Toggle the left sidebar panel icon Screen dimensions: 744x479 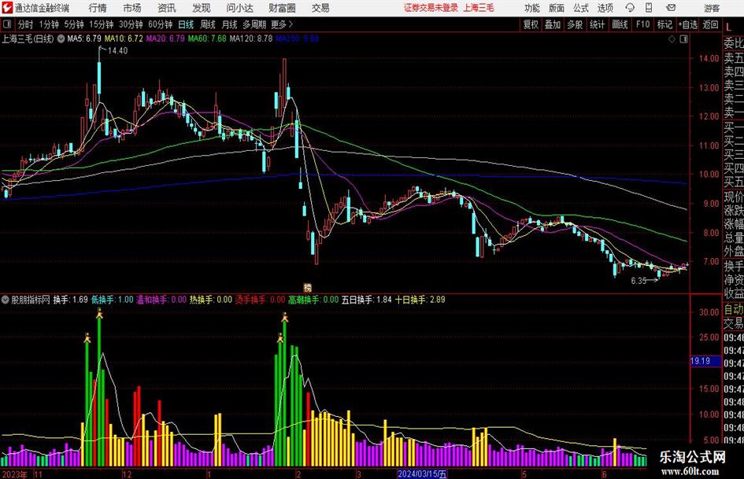(7, 24)
